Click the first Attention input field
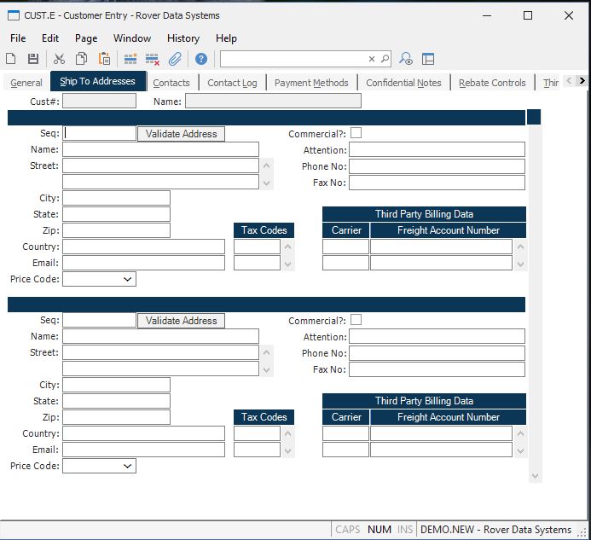The height and width of the screenshot is (540, 591). (437, 150)
